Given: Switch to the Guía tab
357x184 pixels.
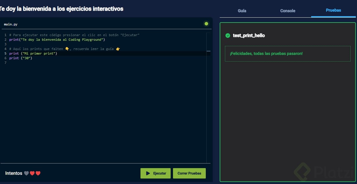Looking at the screenshot, I should click(242, 11).
